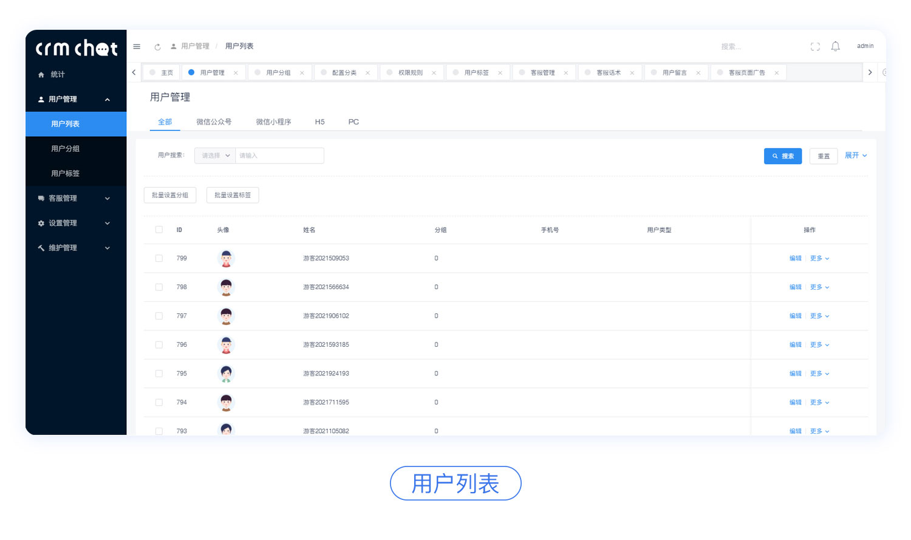
Task: Expand the filters using 展开 control
Action: (x=856, y=156)
